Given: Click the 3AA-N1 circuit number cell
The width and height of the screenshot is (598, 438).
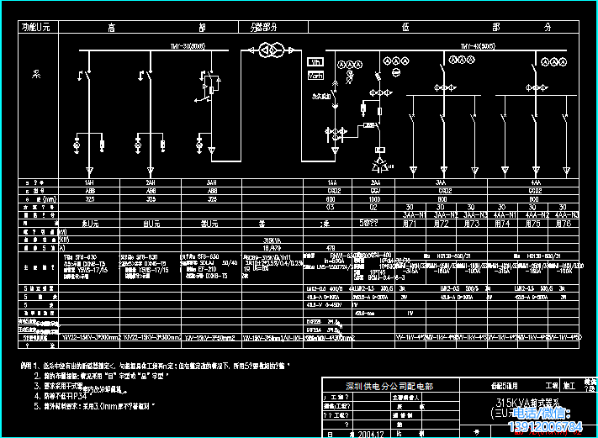Looking at the screenshot, I should coord(411,214).
